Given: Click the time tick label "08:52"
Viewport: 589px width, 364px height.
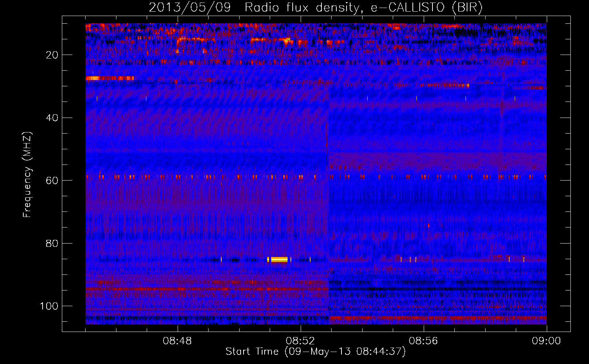Looking at the screenshot, I should click(300, 341).
